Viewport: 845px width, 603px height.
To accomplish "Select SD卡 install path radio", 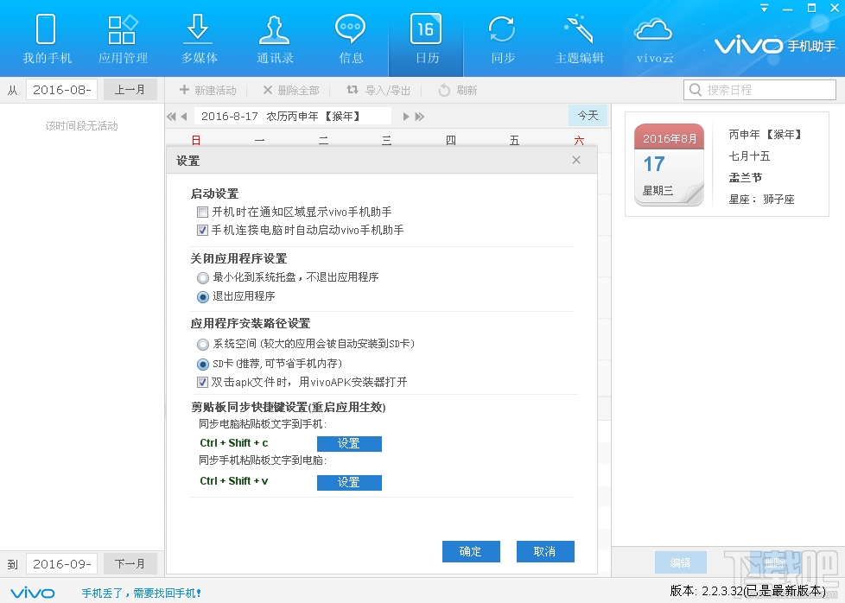I will click(x=203, y=365).
